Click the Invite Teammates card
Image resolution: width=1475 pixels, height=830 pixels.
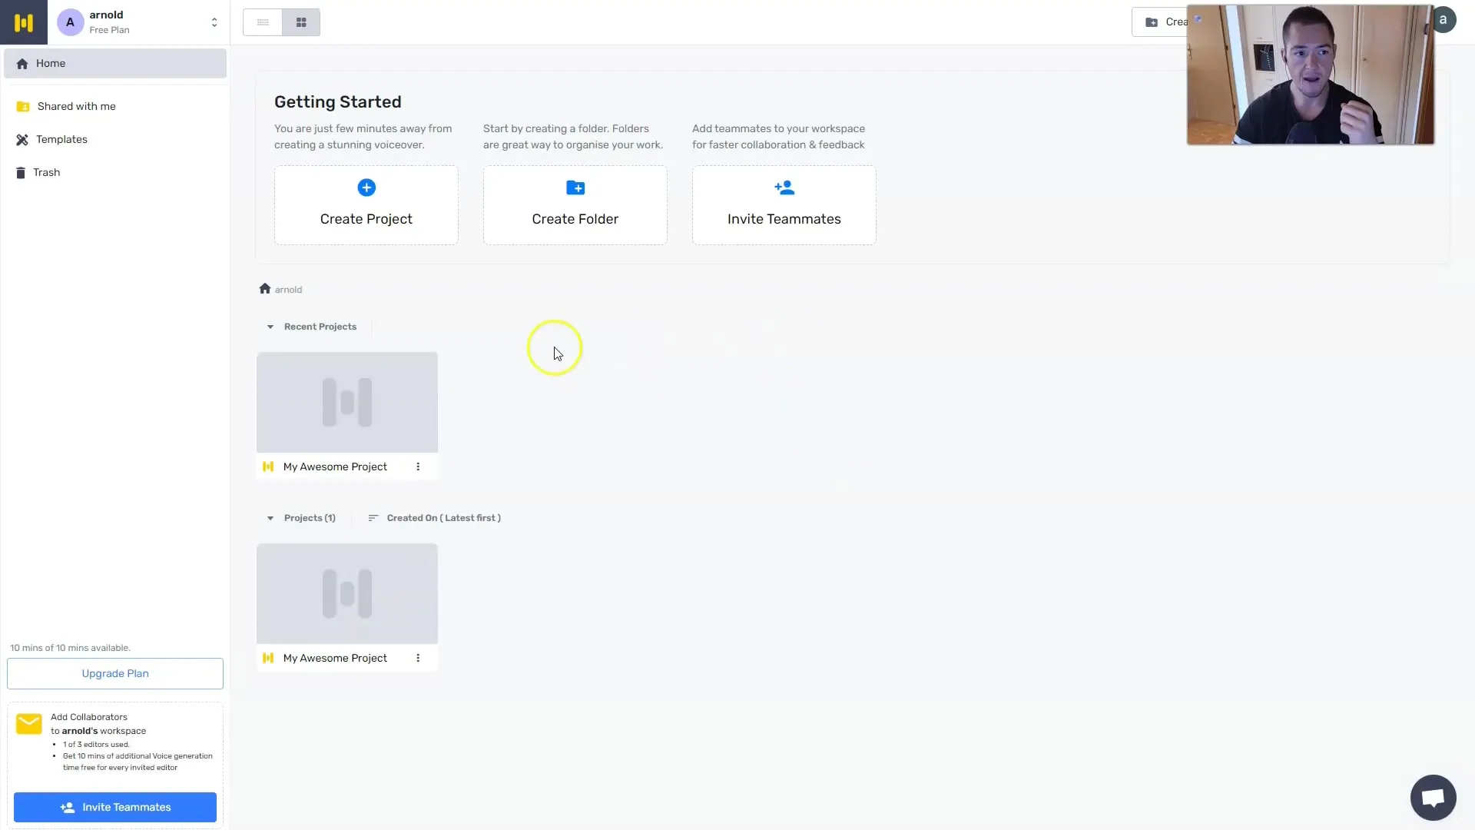click(784, 205)
